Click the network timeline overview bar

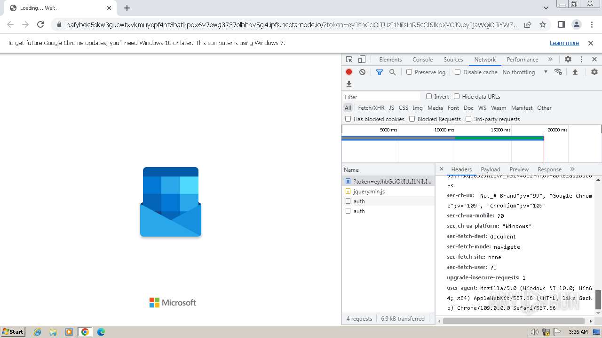443,138
